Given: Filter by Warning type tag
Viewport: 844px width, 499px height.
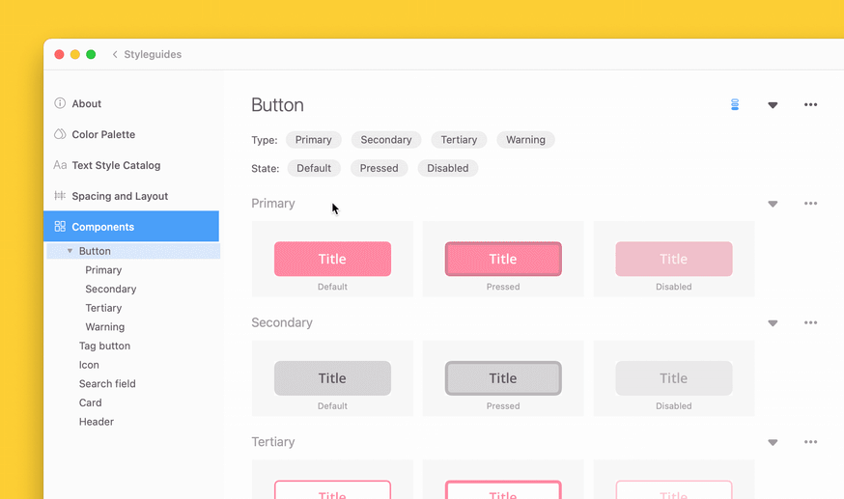Looking at the screenshot, I should click(525, 140).
